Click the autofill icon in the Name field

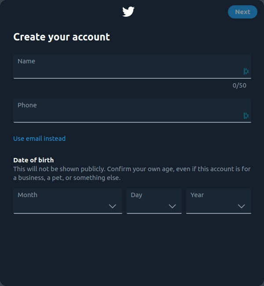246,71
